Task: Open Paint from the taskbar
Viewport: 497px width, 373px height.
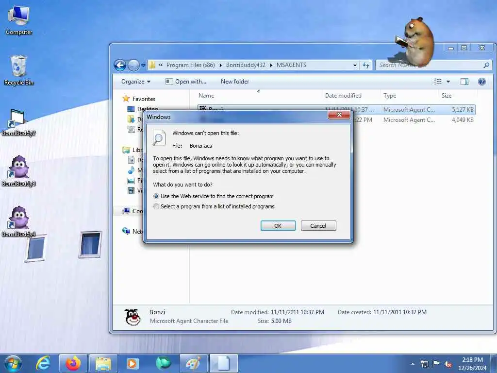Action: (x=193, y=363)
